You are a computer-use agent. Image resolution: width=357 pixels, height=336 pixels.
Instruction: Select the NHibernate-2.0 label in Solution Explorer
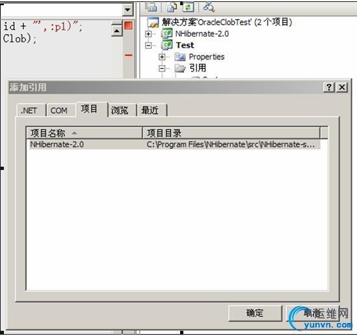pyautogui.click(x=202, y=34)
